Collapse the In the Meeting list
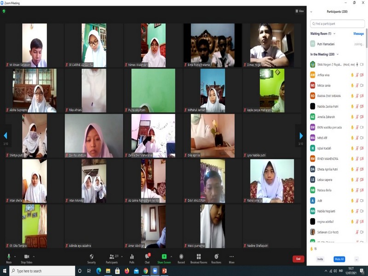This screenshot has height=276, width=368. tap(338, 54)
